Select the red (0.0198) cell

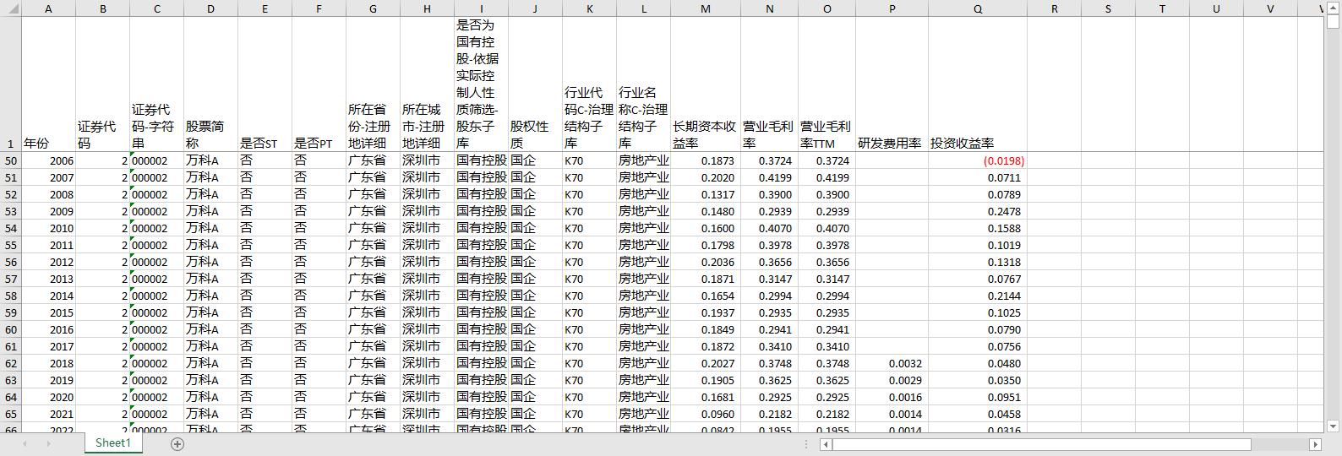coord(978,160)
